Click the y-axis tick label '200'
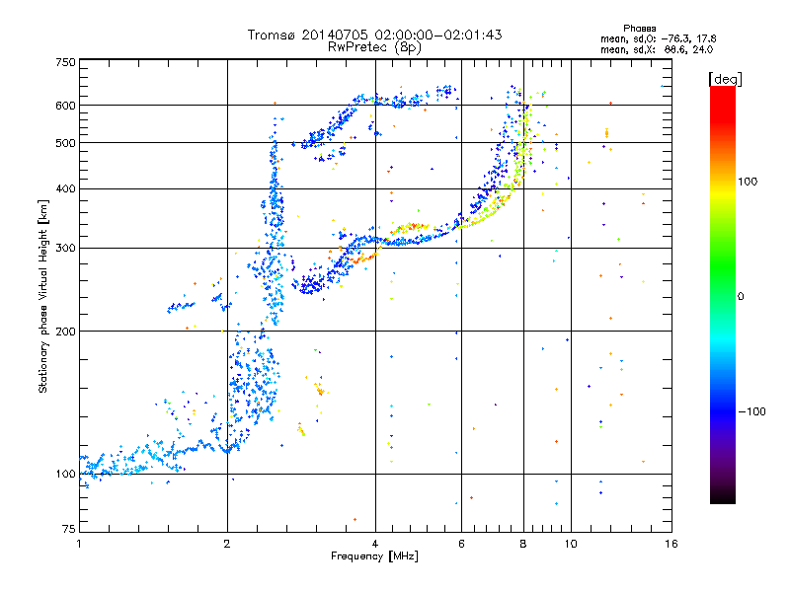This screenshot has height=592, width=790. [65, 332]
